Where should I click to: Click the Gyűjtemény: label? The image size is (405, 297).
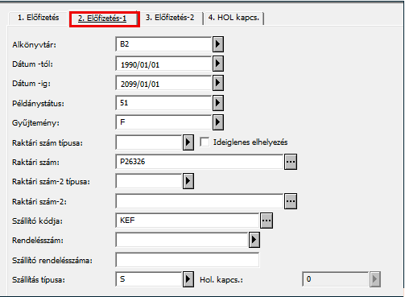pyautogui.click(x=35, y=123)
